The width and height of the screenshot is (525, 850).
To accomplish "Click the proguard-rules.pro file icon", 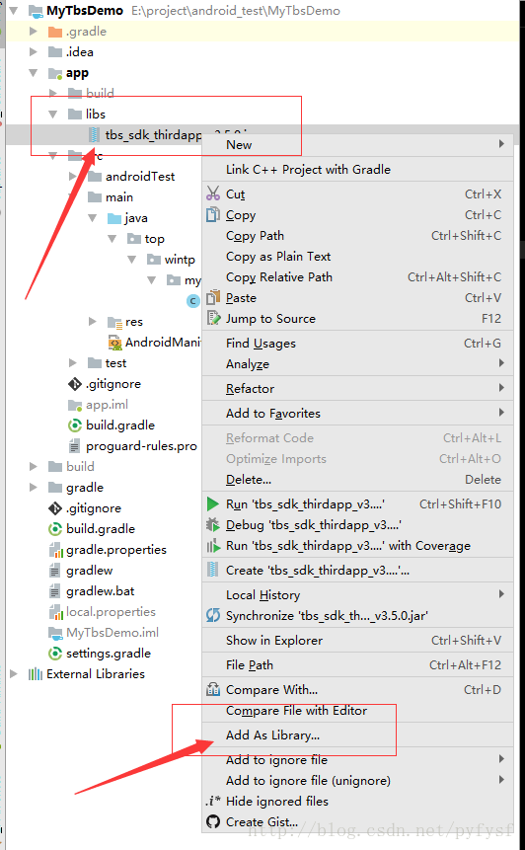I will [75, 446].
